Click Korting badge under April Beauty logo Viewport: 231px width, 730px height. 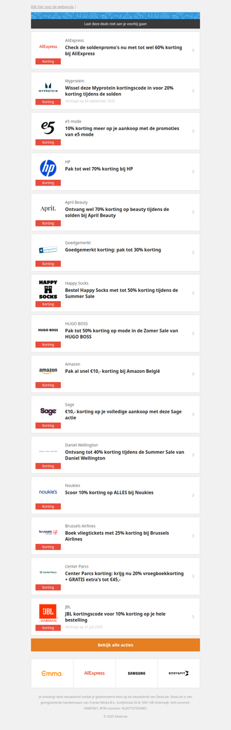pyautogui.click(x=48, y=223)
